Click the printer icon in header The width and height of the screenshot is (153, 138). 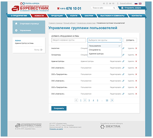click(113, 3)
